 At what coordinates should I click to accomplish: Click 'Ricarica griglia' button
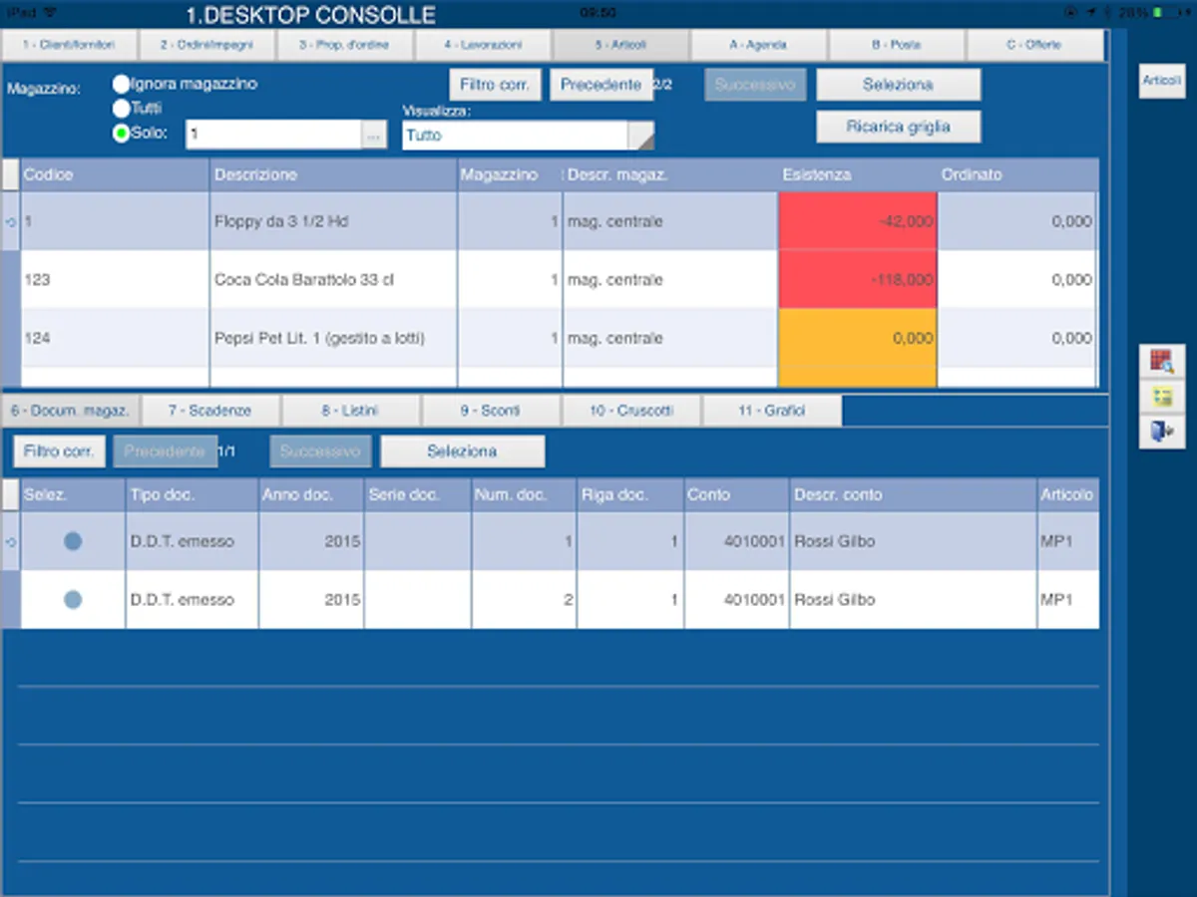898,127
